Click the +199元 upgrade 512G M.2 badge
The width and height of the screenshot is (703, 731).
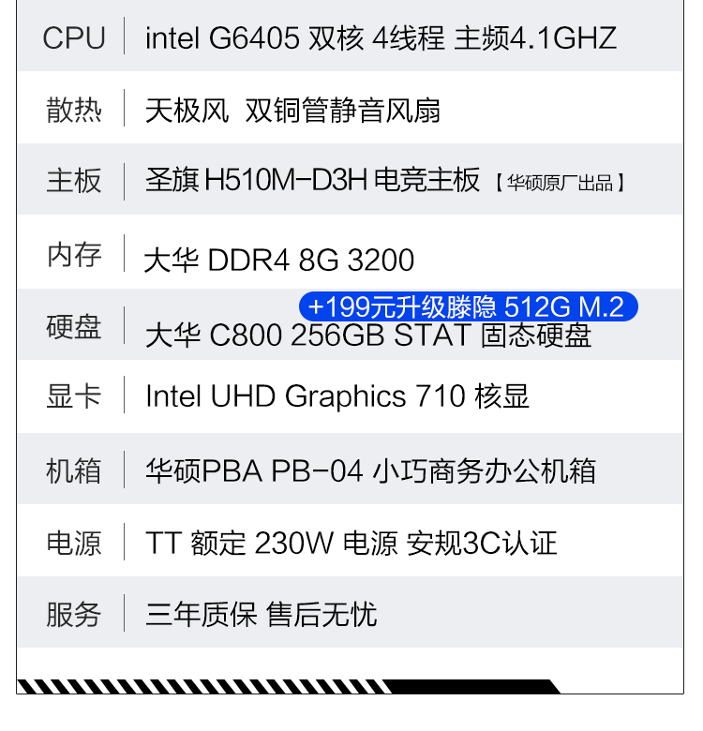(x=468, y=306)
